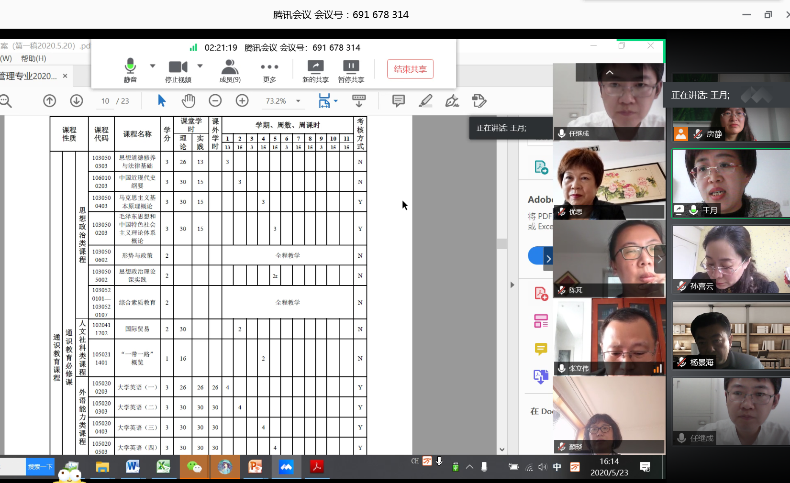Select 孙喜云 video tile

(731, 259)
